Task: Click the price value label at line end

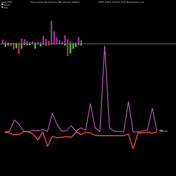Action: (163, 131)
